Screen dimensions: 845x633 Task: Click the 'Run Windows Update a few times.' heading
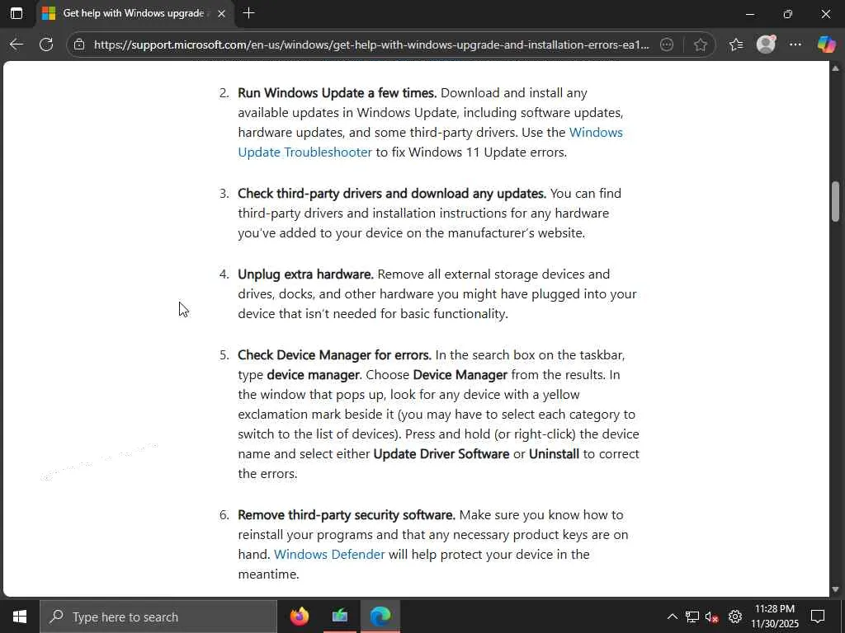(338, 92)
